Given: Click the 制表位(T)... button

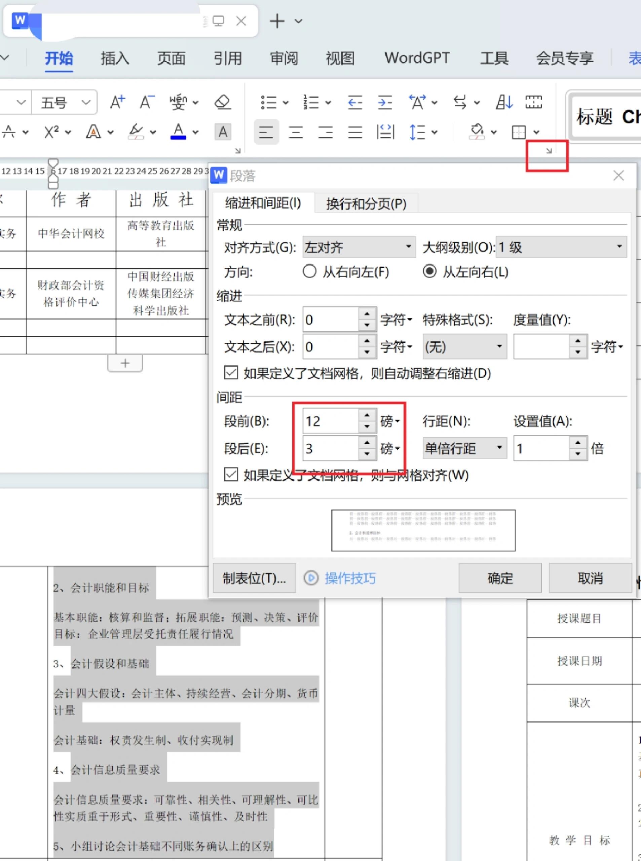Looking at the screenshot, I should pyautogui.click(x=254, y=578).
